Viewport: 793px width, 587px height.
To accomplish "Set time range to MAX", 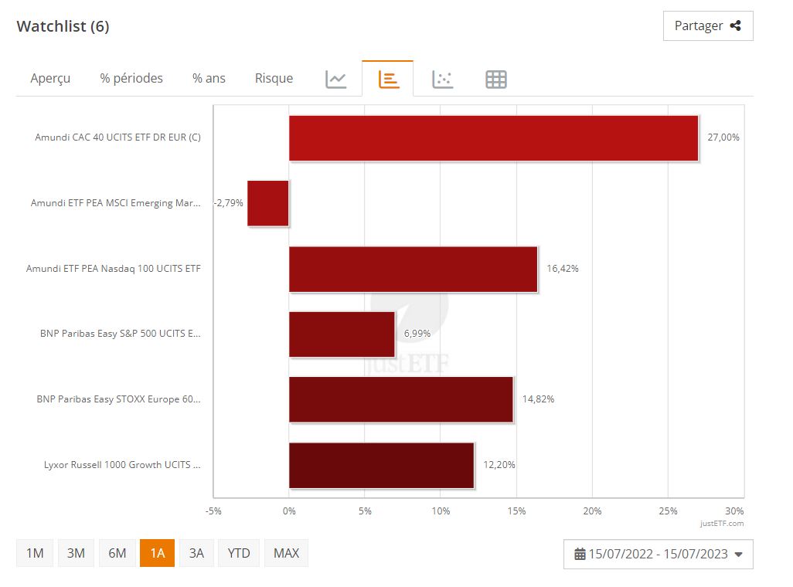I will tap(286, 553).
